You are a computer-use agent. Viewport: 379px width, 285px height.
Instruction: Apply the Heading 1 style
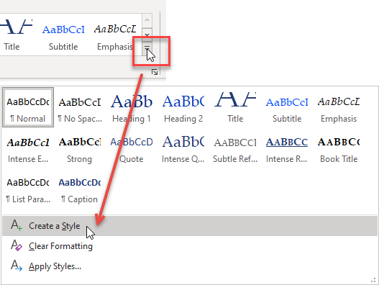pos(132,107)
